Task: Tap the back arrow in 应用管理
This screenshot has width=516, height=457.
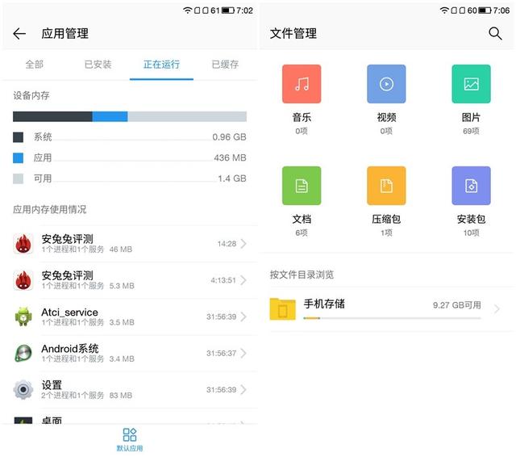Action: coord(19,34)
